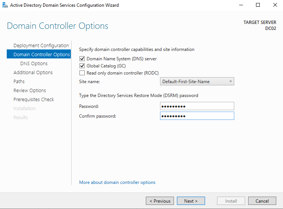Navigate to the Paths step

point(19,82)
